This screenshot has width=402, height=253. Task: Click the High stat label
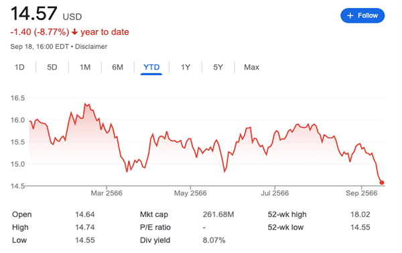point(20,228)
